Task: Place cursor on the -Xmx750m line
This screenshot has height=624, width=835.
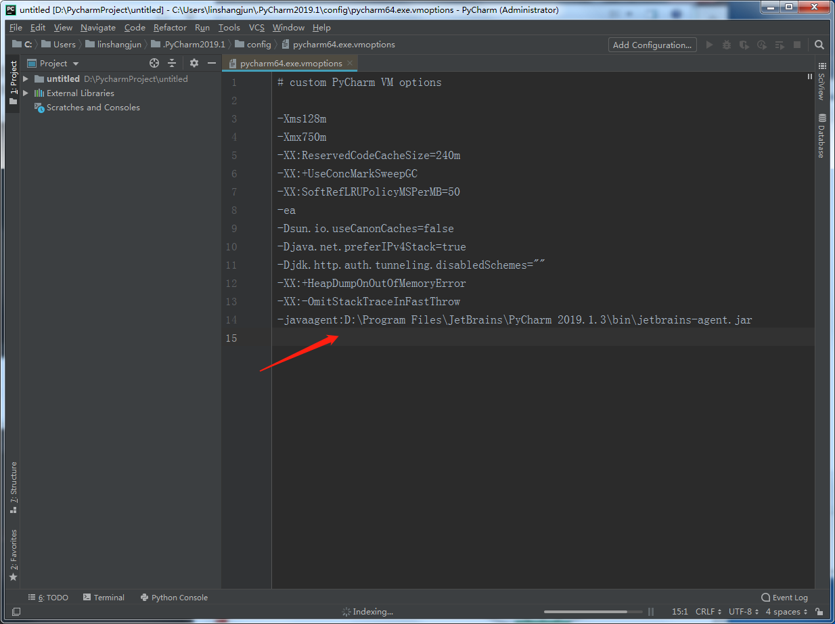Action: tap(302, 137)
